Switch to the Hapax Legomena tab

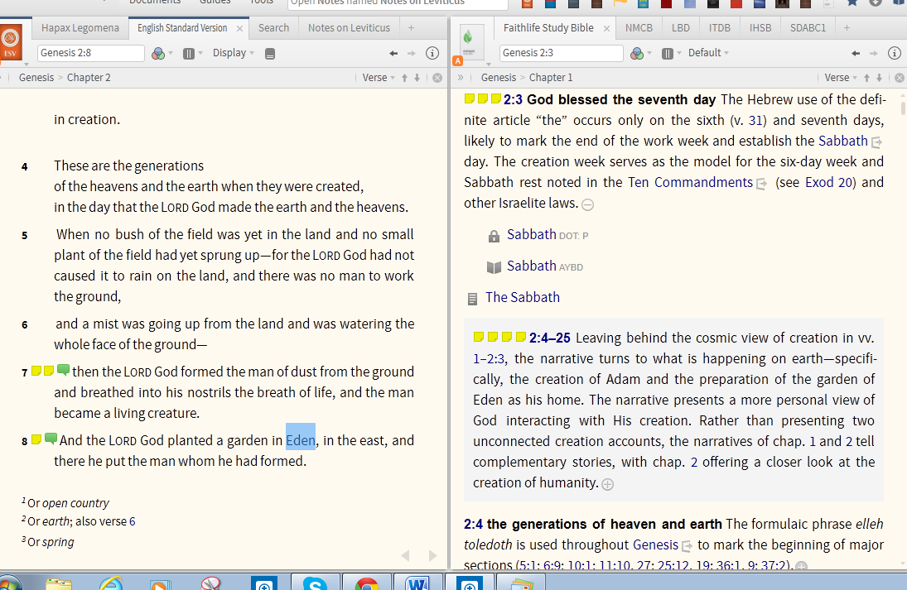point(80,28)
